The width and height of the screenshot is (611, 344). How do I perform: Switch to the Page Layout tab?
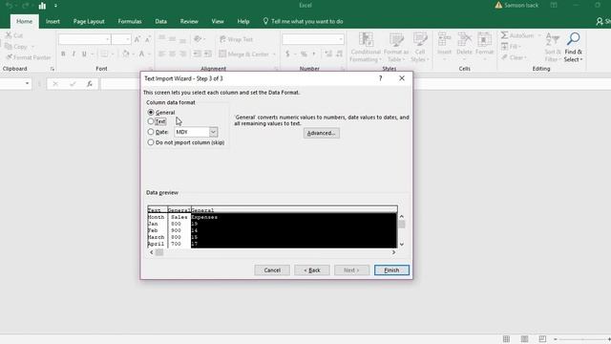click(x=89, y=21)
